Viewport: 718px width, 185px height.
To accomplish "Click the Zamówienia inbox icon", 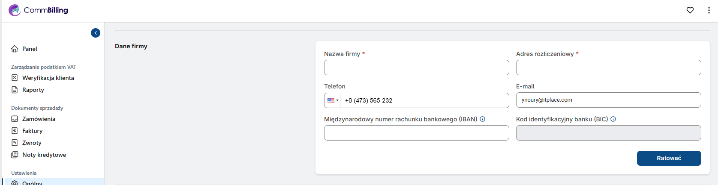I will (x=15, y=119).
